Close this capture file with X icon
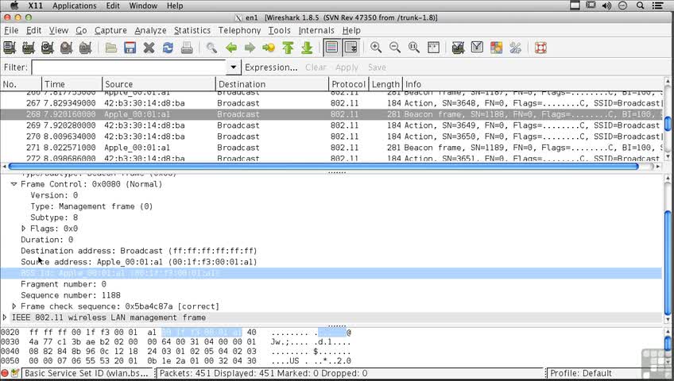Viewport: 674px width, 381px height. coord(149,48)
